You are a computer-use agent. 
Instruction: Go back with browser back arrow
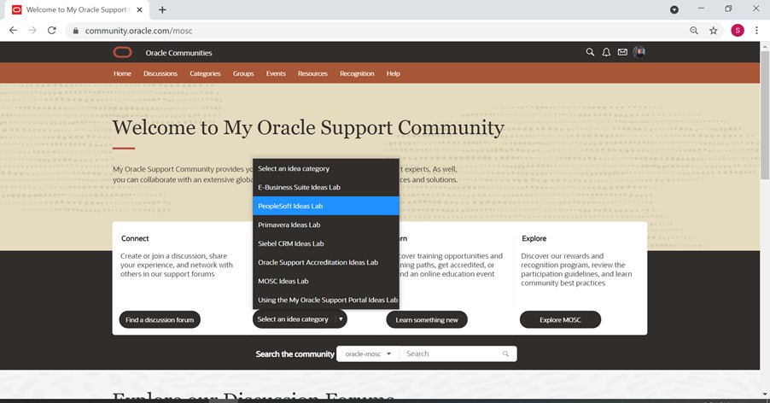click(x=14, y=31)
